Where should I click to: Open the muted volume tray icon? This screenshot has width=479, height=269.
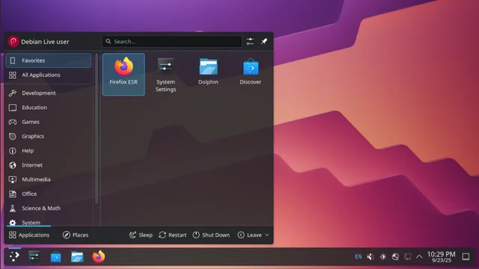370,257
